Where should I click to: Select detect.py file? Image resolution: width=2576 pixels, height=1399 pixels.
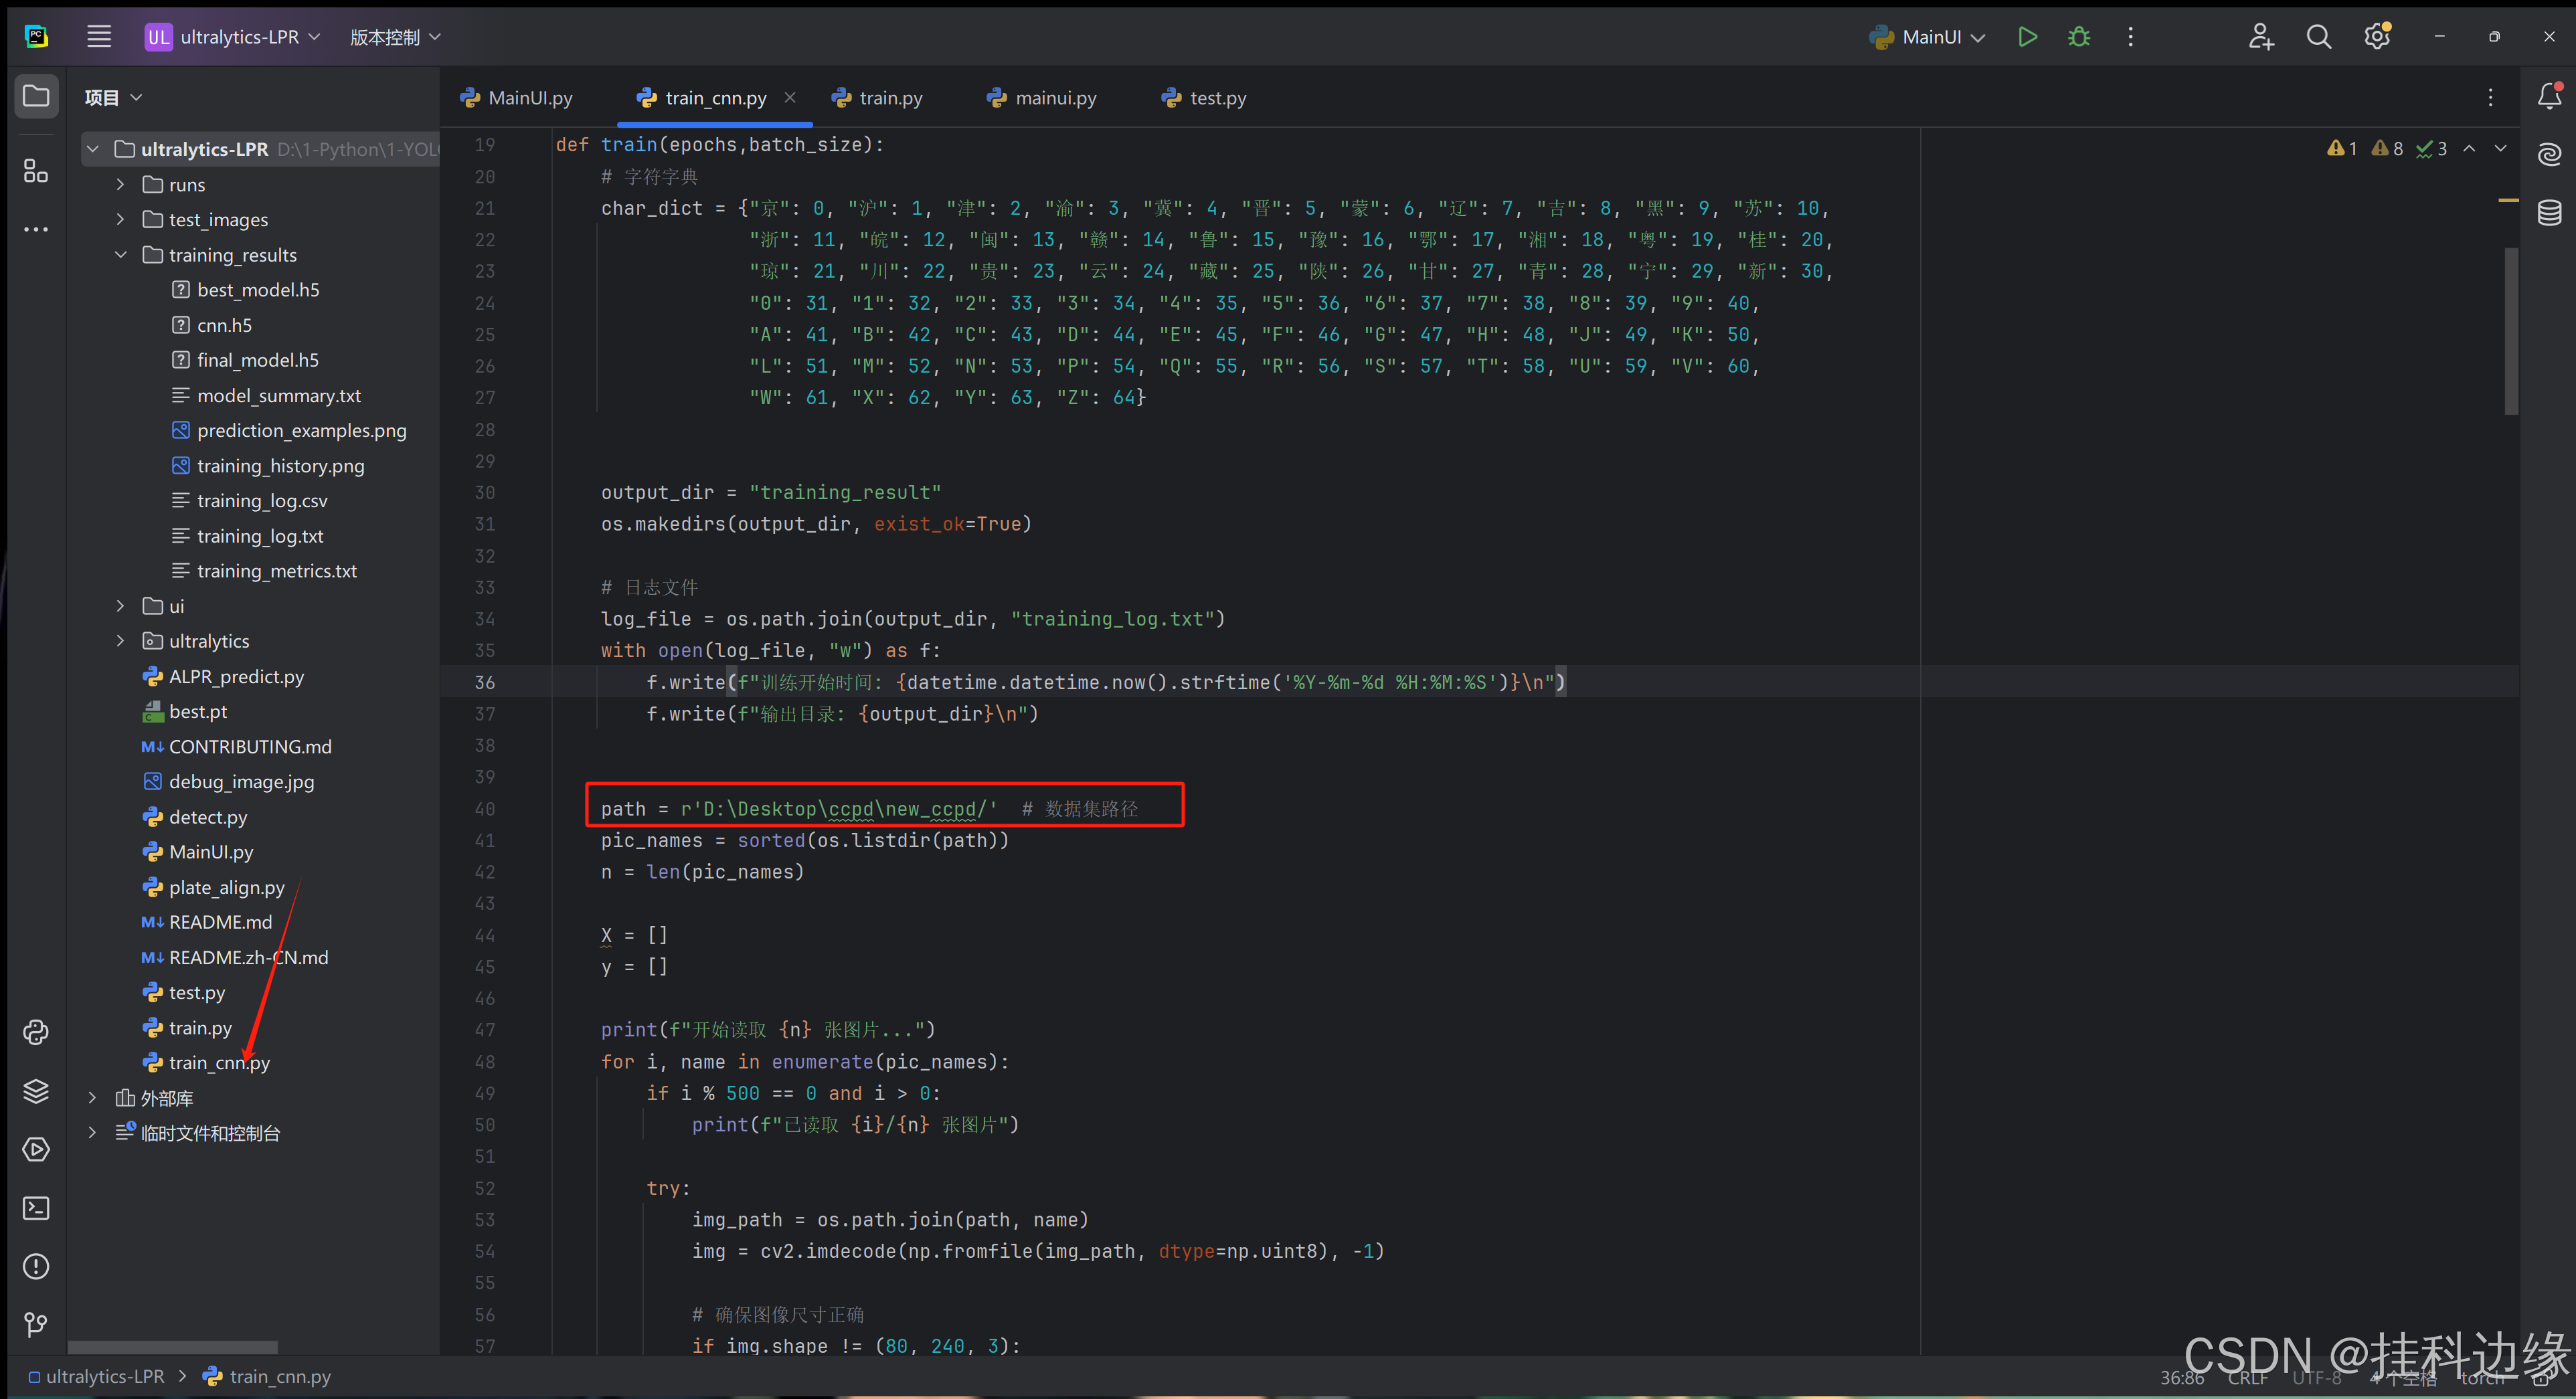click(x=208, y=817)
